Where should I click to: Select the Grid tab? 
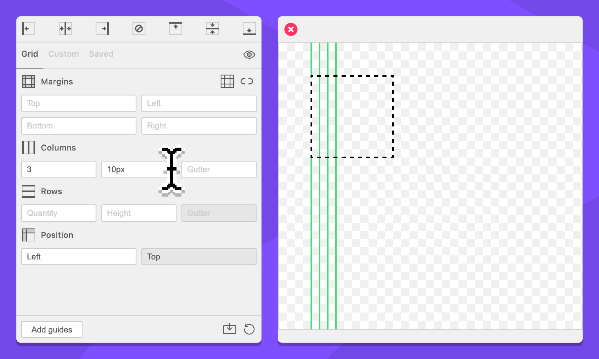point(29,54)
